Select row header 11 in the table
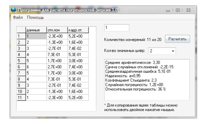206x124 pixels. pyautogui.click(x=21, y=97)
